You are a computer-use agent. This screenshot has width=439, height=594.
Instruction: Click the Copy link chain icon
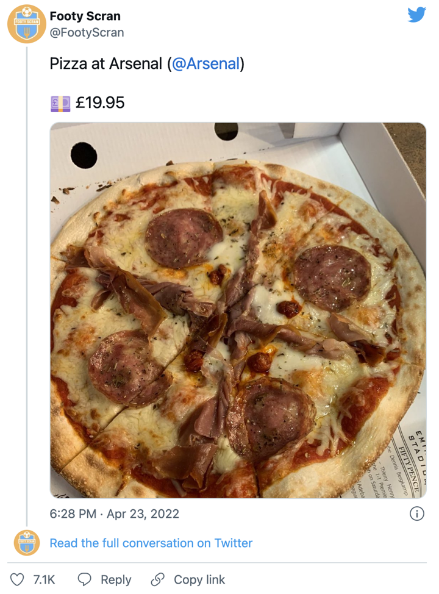click(158, 579)
